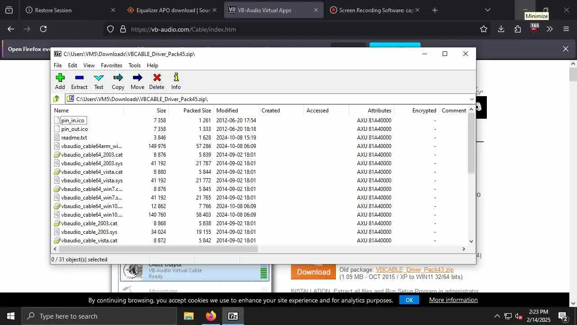This screenshot has height=325, width=577.
Task: Click the Test toolbar icon
Action: click(99, 78)
